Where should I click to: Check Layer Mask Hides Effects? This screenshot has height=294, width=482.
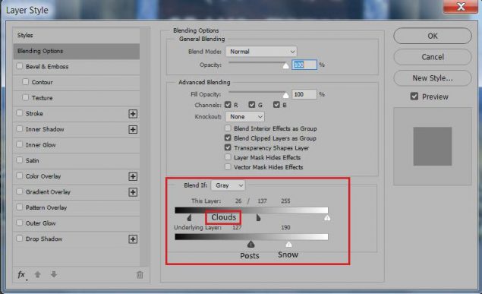228,157
